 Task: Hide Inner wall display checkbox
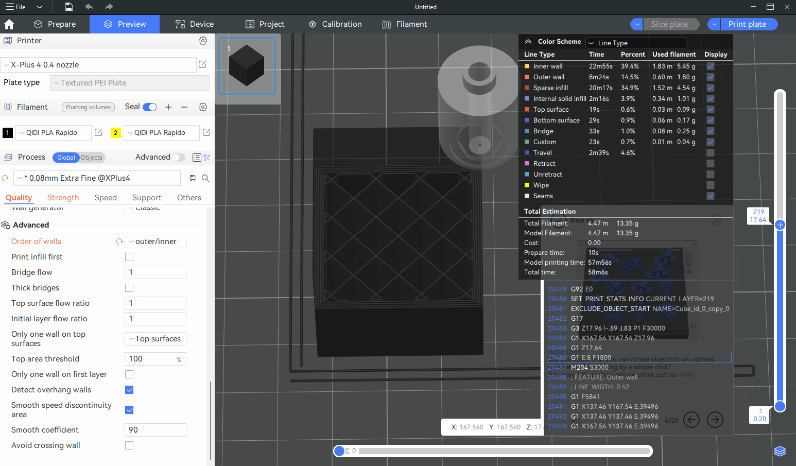711,66
